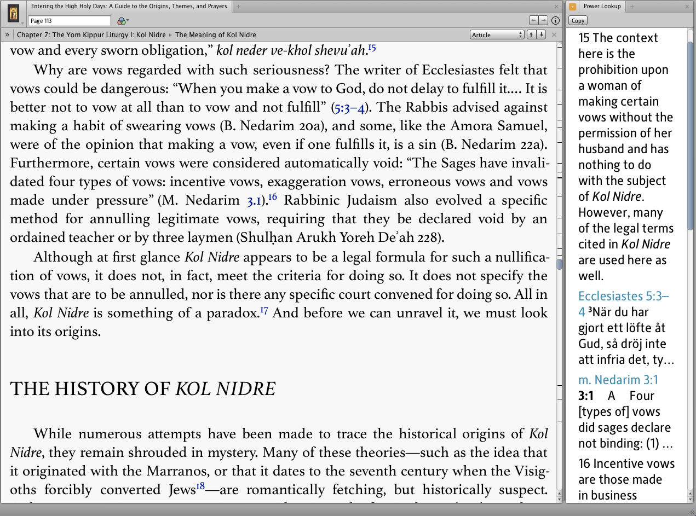This screenshot has height=516, width=696.
Task: Select the Power Lookup tab
Action: 602,7
